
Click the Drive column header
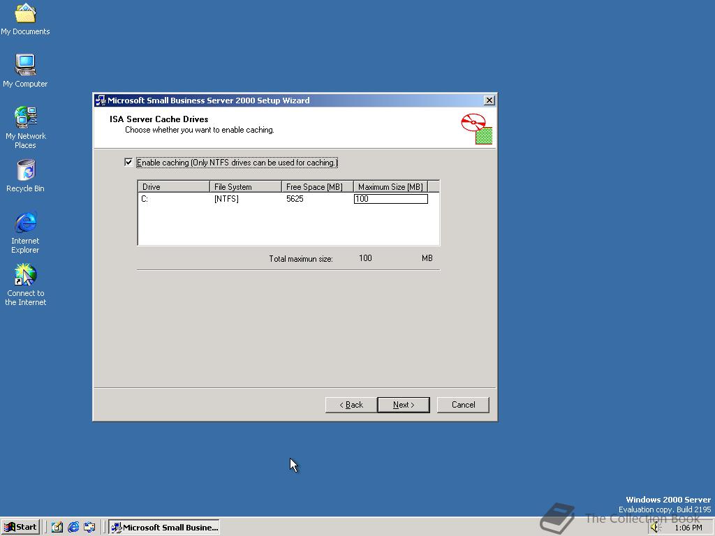pyautogui.click(x=174, y=186)
